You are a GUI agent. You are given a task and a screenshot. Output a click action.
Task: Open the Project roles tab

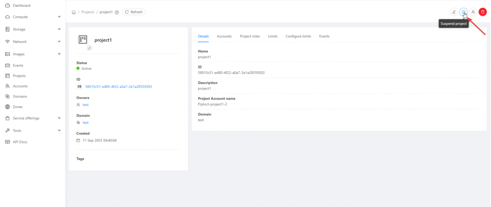click(250, 36)
